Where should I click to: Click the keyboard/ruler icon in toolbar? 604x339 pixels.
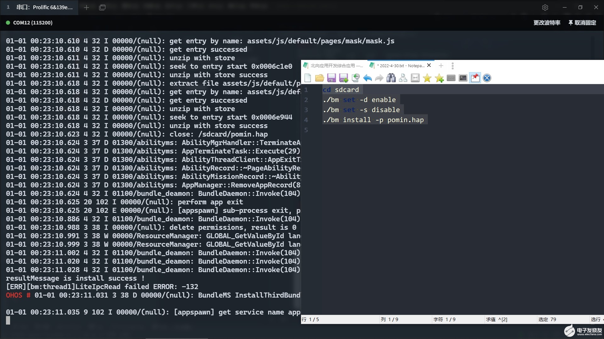pyautogui.click(x=451, y=78)
